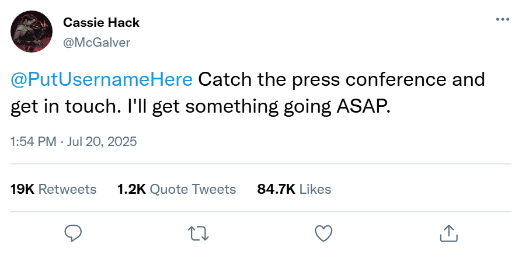This screenshot has height=265, width=522.
Task: Open the Cassie Hack display name link
Action: tap(101, 23)
